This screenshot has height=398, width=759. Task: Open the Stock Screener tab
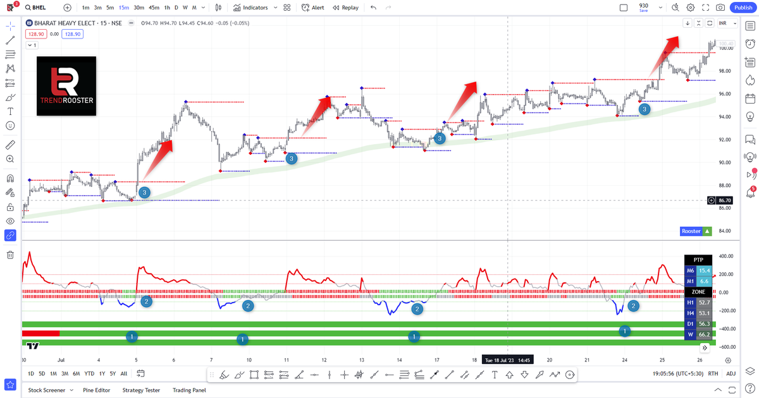pos(46,390)
